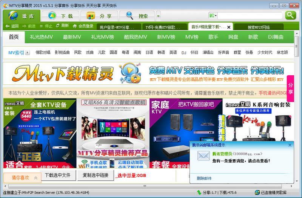Open the 闽南 category link

tap(137, 52)
